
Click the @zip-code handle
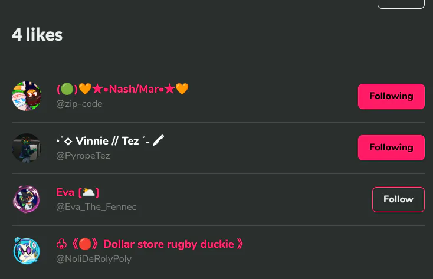tap(79, 104)
